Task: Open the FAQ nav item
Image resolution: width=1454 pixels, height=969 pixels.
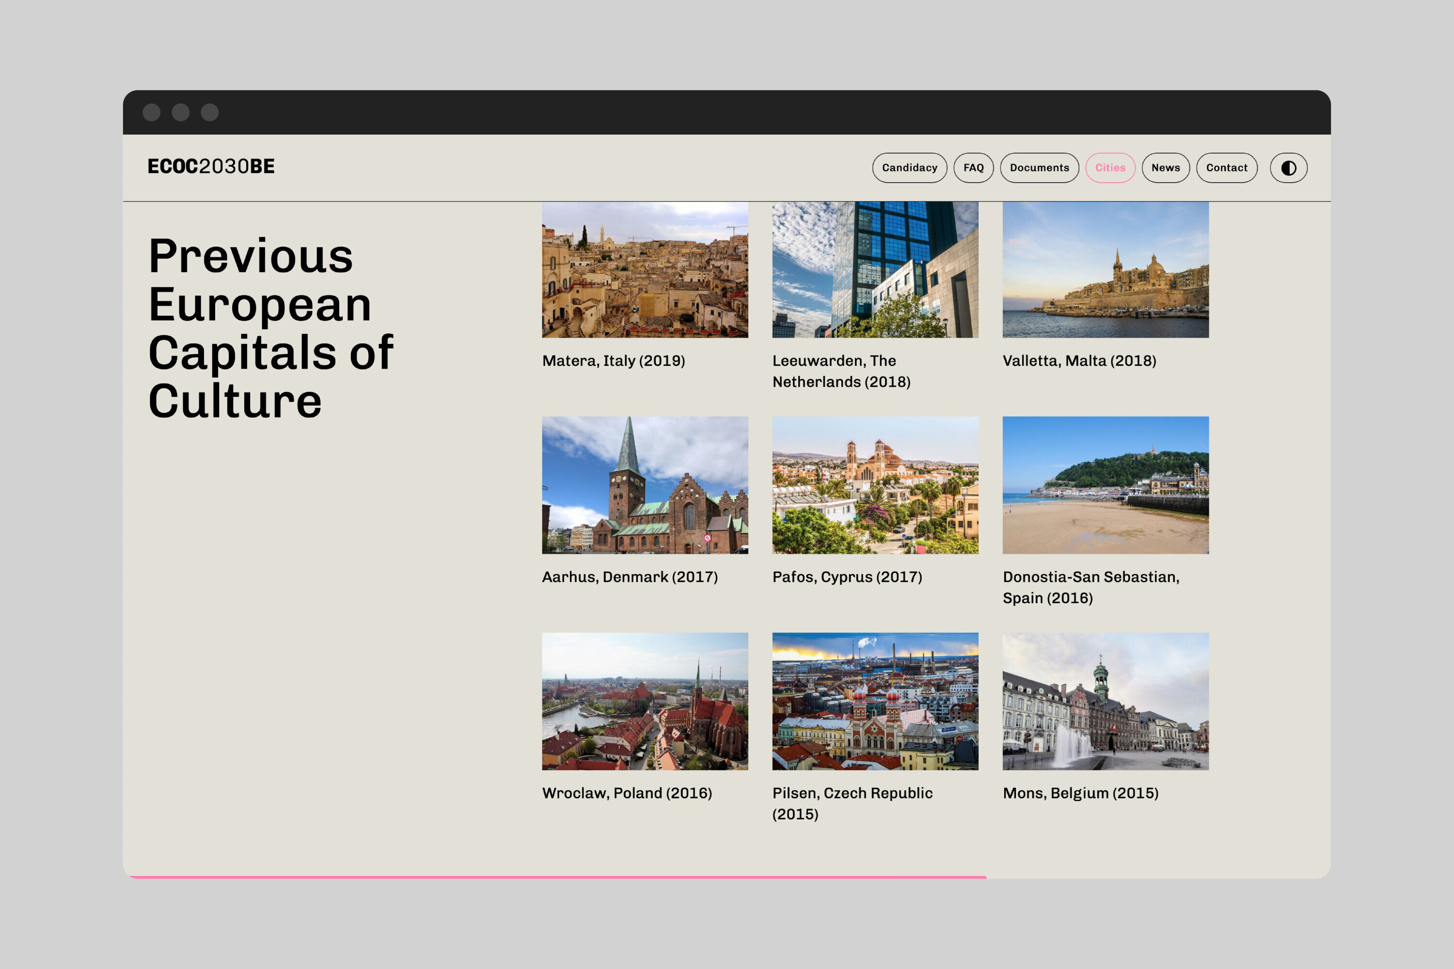Action: 973,168
